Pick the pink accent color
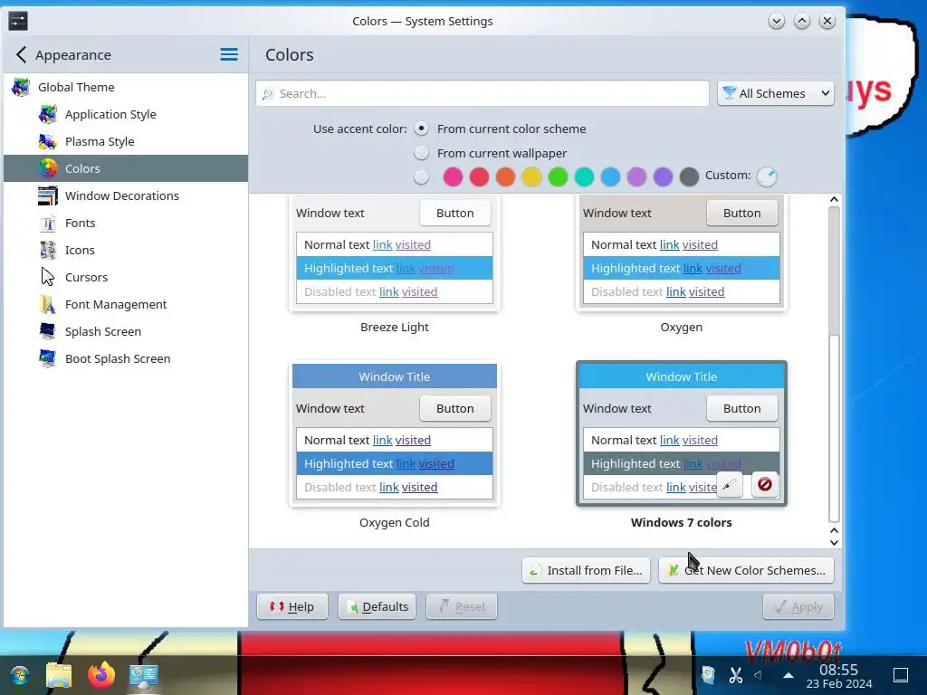This screenshot has width=927, height=695. [453, 176]
